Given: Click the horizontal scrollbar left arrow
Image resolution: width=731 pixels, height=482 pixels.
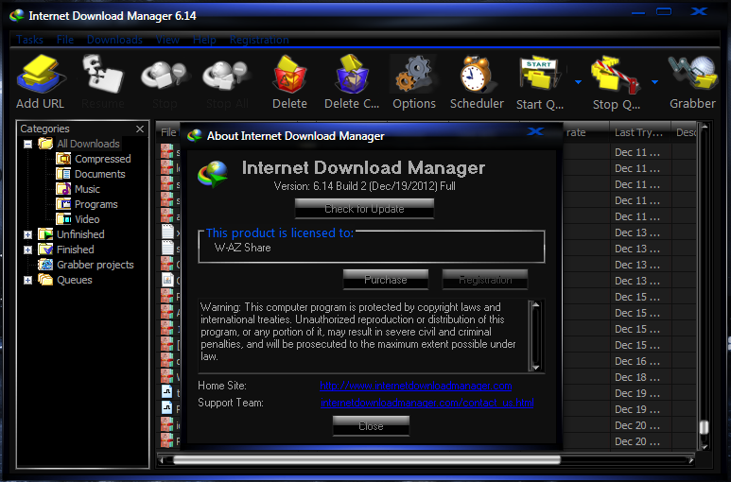Looking at the screenshot, I should pos(162,460).
